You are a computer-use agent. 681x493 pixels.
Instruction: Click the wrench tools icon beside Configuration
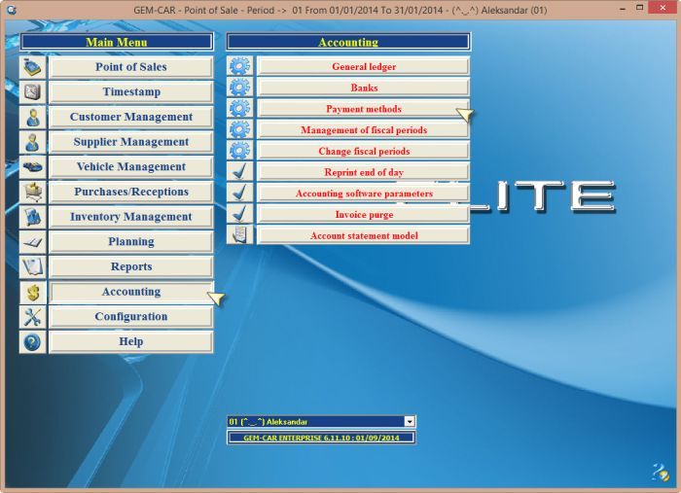pos(32,317)
